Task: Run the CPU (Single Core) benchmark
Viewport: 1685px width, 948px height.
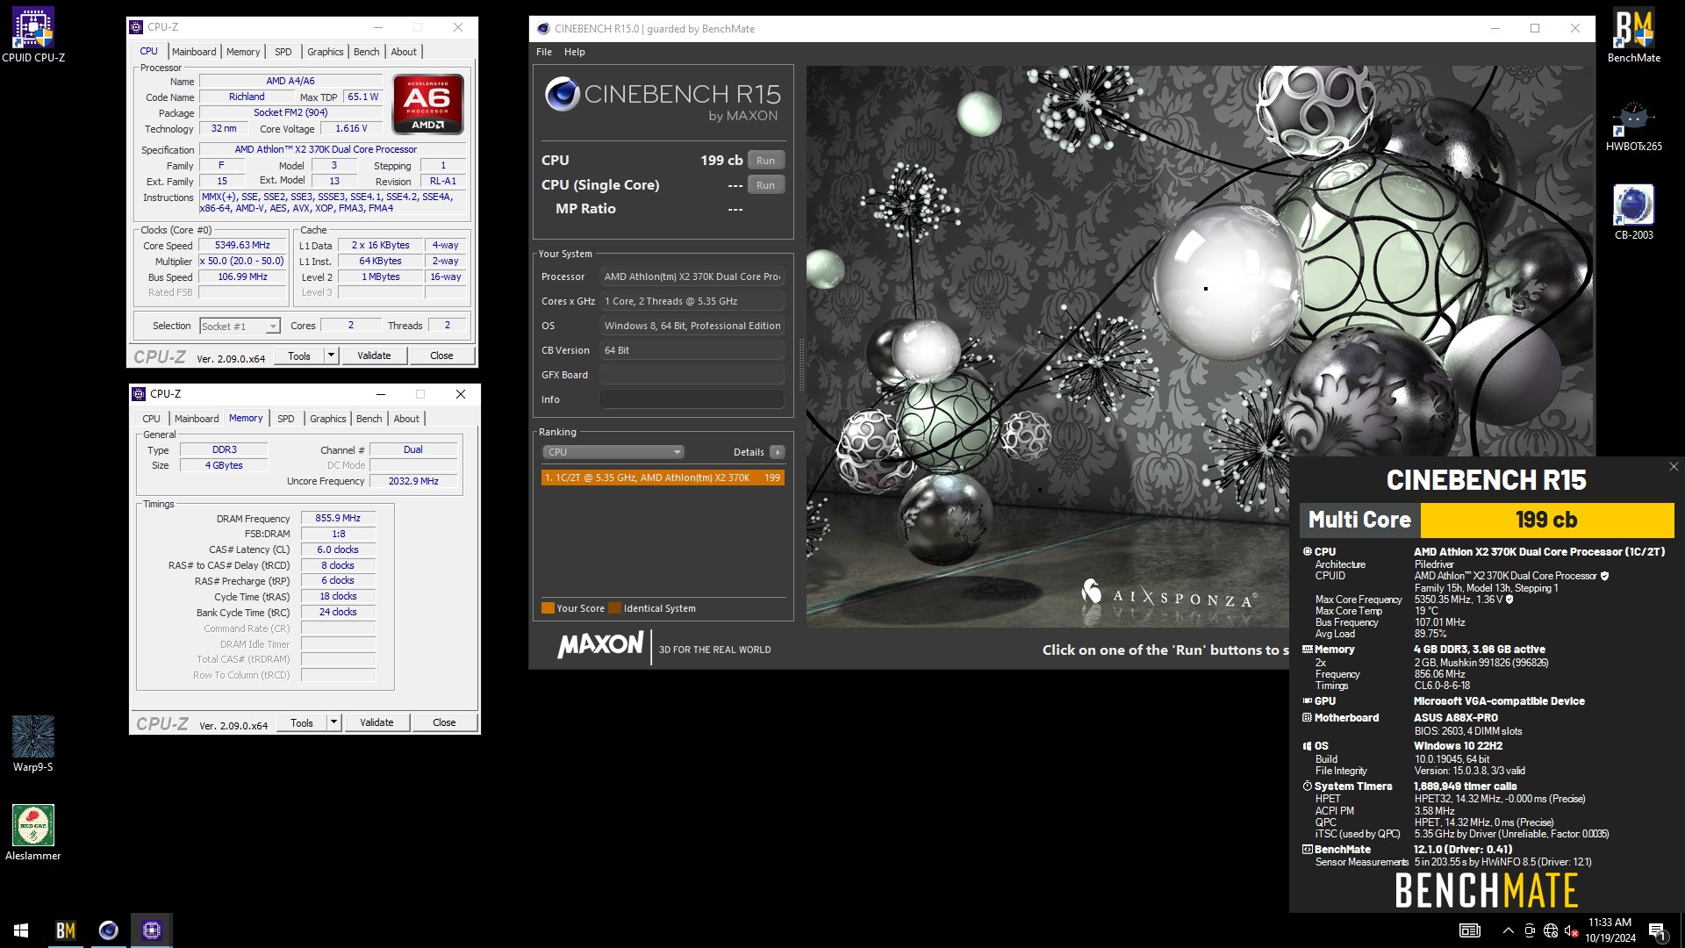Action: tap(765, 185)
